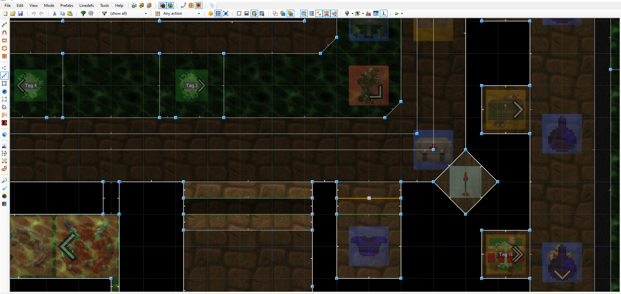Click the linedef color presets icon
The image size is (621, 294).
pos(157,13)
